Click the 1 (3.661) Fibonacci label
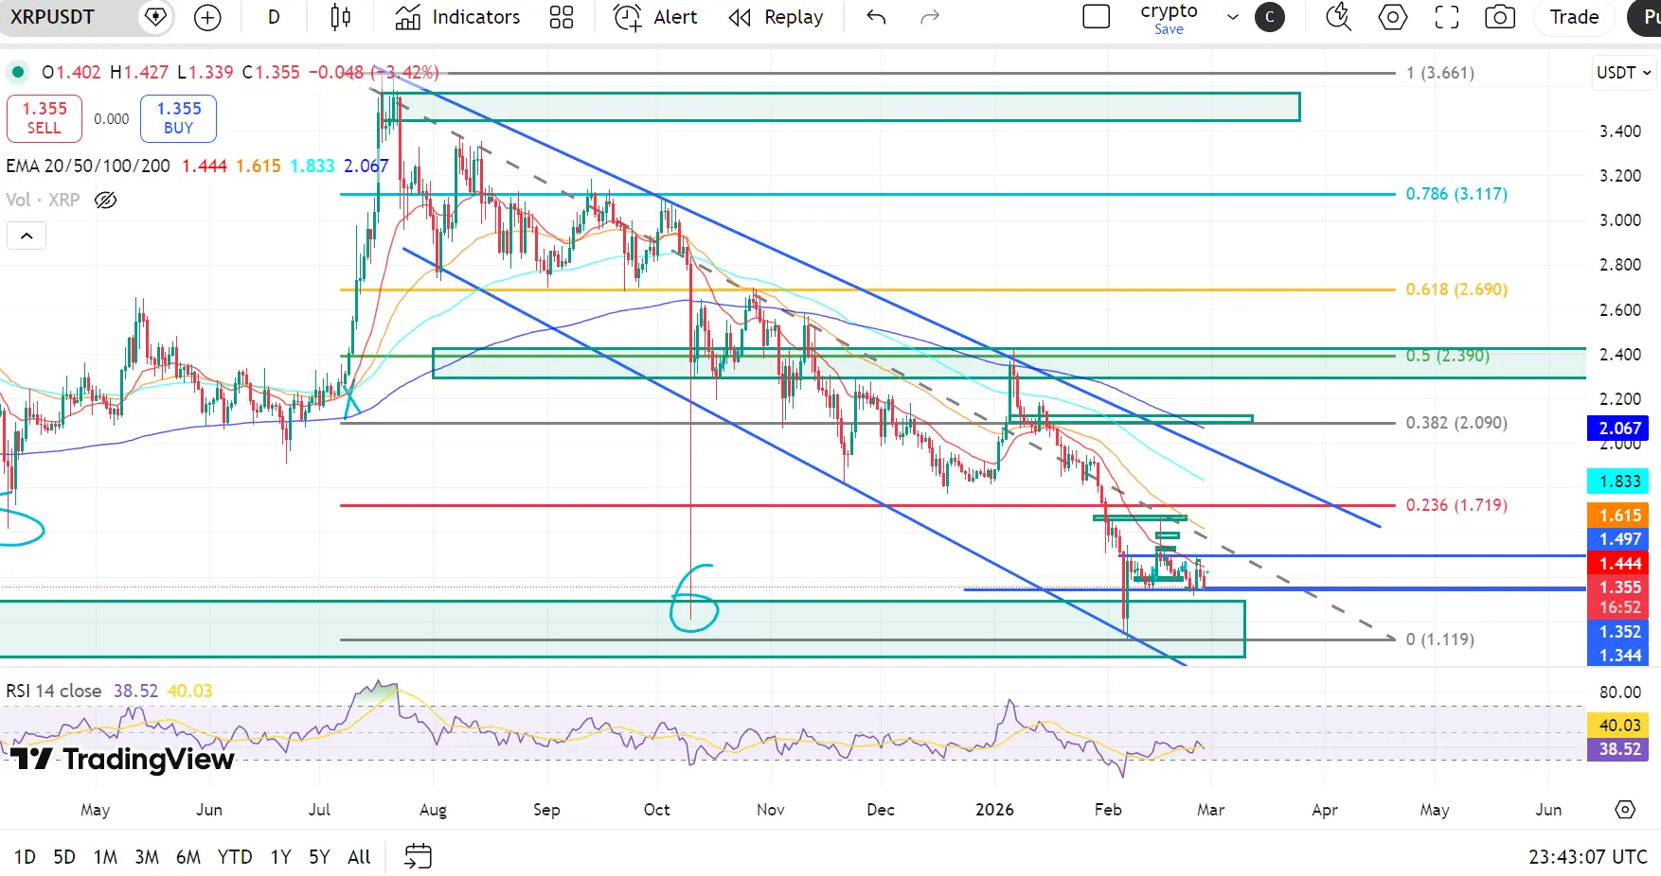Image resolution: width=1661 pixels, height=876 pixels. point(1440,73)
